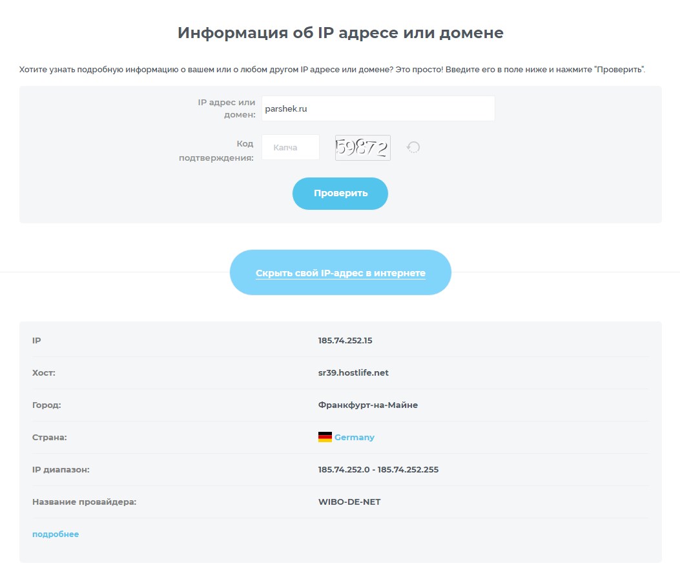
Task: Click the captcha image showing 59872
Action: 362,148
